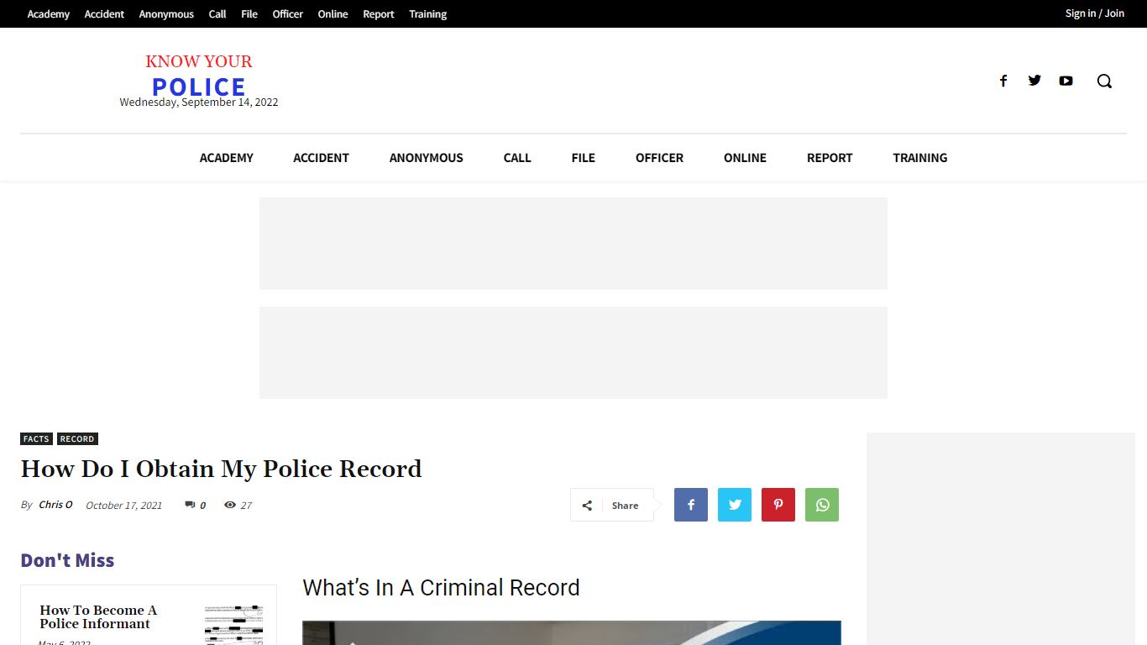
Task: Click Police Informant article thumbnail
Action: pyautogui.click(x=234, y=624)
